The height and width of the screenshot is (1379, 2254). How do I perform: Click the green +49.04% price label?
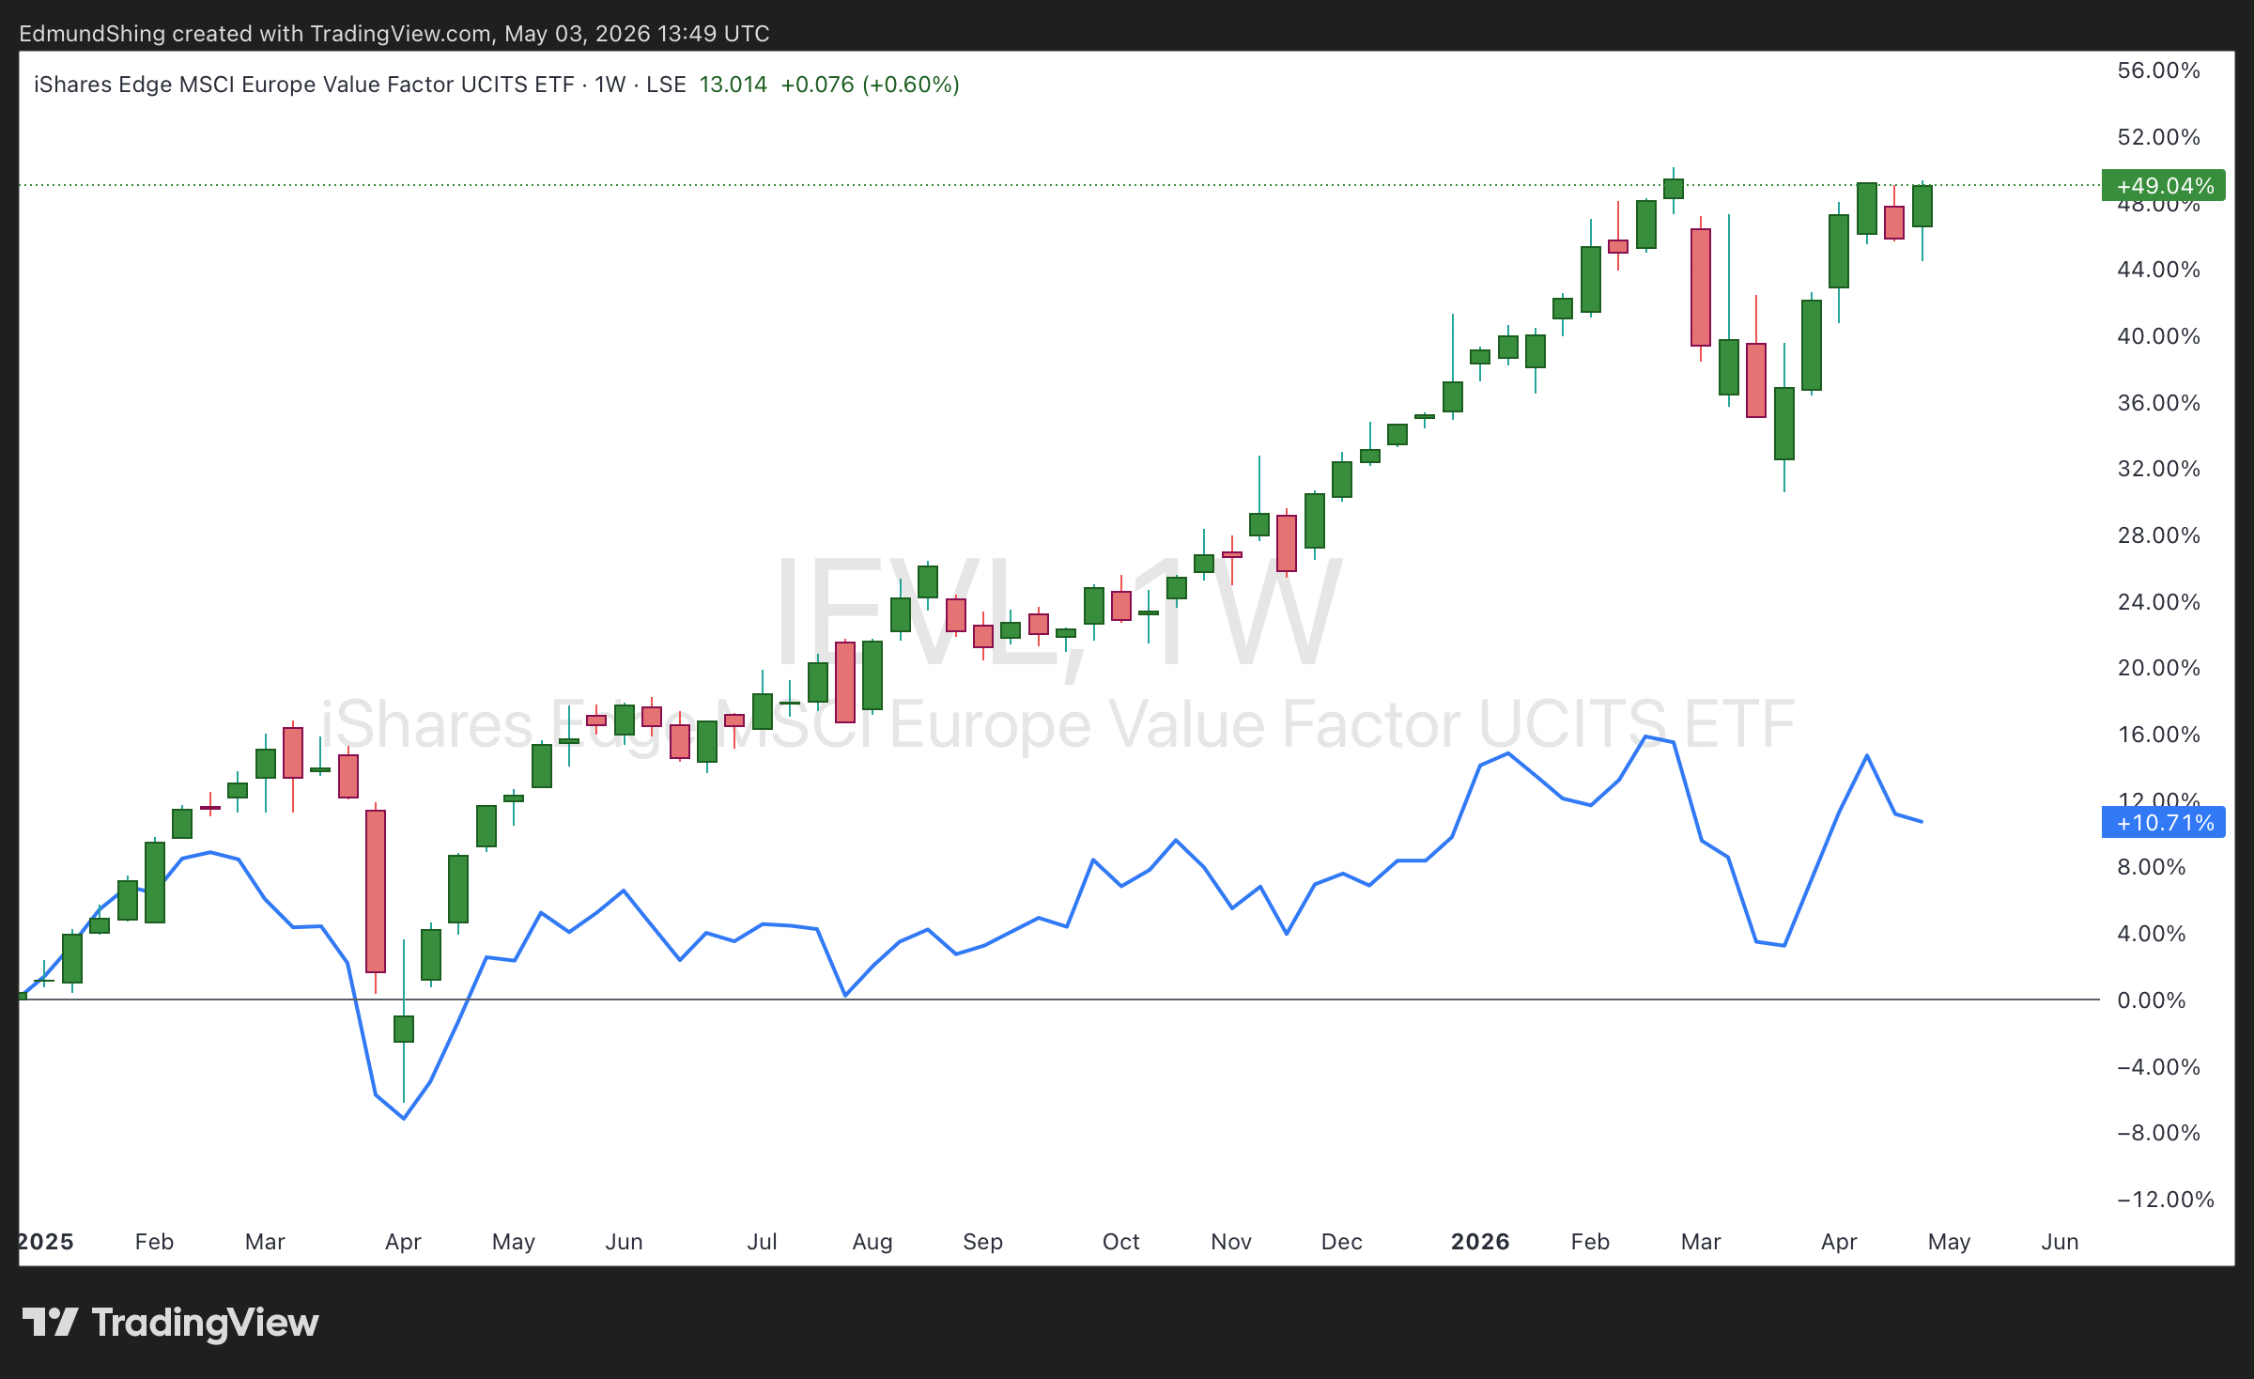2164,185
